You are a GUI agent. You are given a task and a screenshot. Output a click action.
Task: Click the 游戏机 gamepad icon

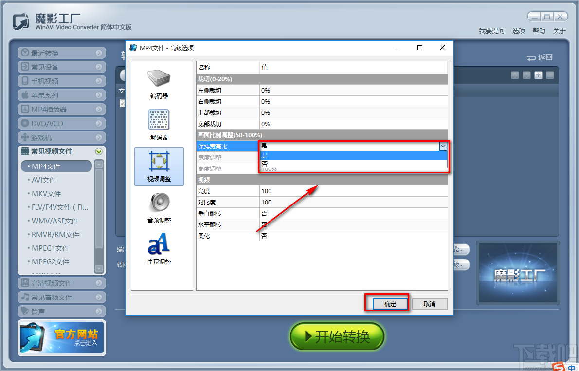(25, 137)
